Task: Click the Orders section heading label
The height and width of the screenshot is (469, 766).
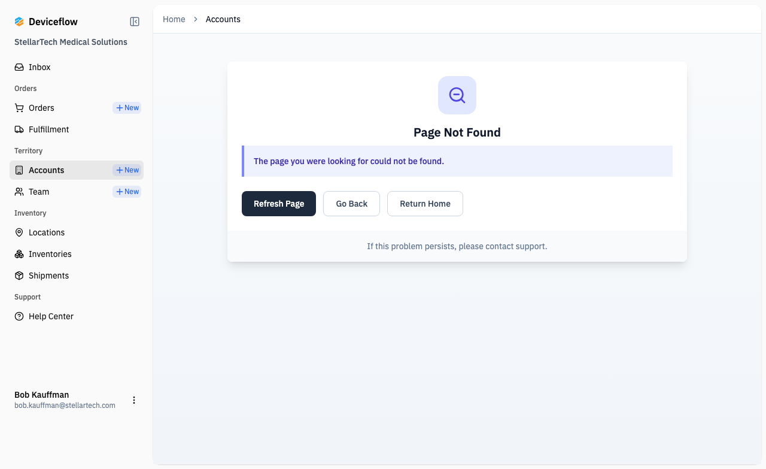Action: 26,89
